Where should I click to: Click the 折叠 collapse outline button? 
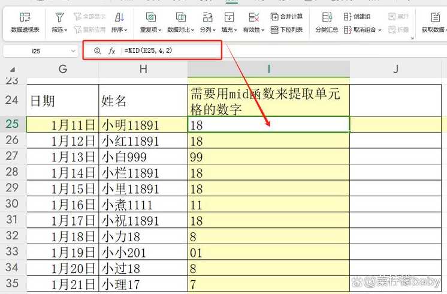[x=398, y=29]
